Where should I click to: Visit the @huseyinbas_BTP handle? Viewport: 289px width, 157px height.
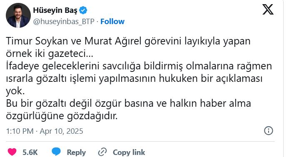(64, 22)
